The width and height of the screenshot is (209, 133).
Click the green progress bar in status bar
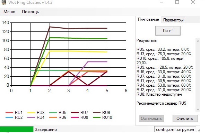tap(17, 129)
